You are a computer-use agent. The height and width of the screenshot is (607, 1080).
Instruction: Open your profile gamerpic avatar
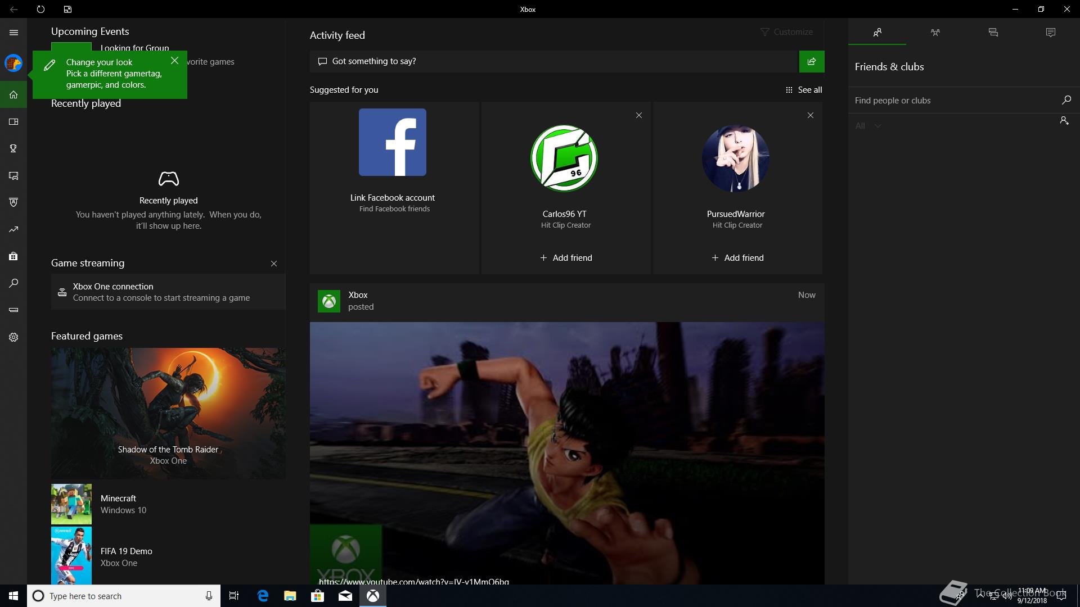13,63
